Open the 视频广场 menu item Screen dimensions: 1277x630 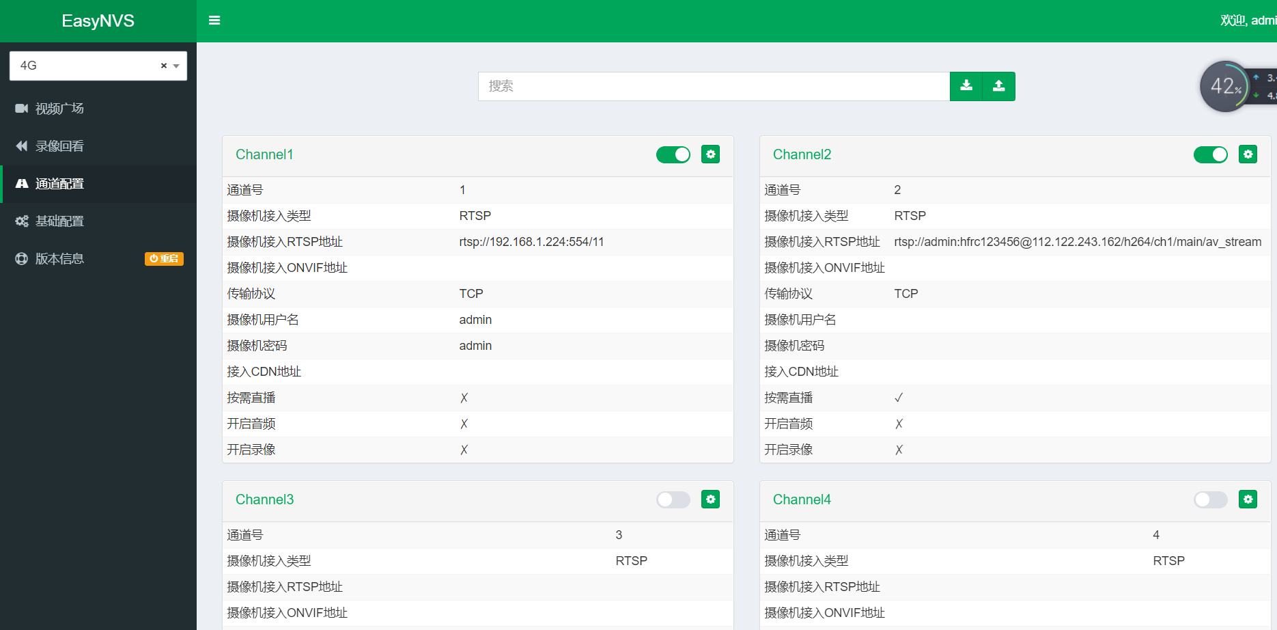click(x=98, y=109)
